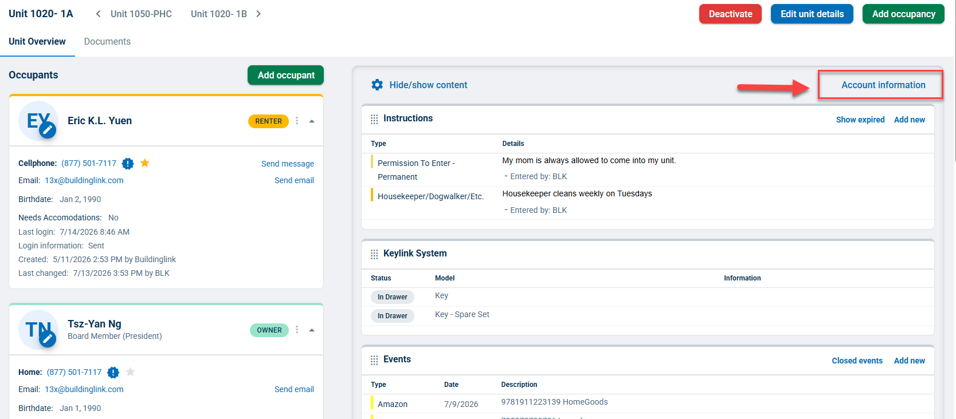This screenshot has width=956, height=419.
Task: Click the pencil edit icon on Eric's avatar
Action: 48,131
